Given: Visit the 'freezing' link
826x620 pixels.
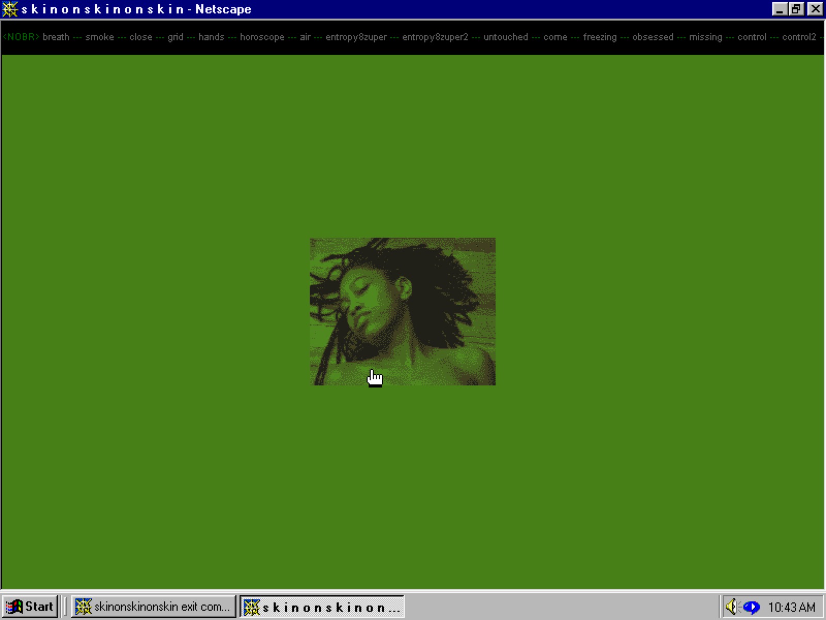Looking at the screenshot, I should point(600,37).
